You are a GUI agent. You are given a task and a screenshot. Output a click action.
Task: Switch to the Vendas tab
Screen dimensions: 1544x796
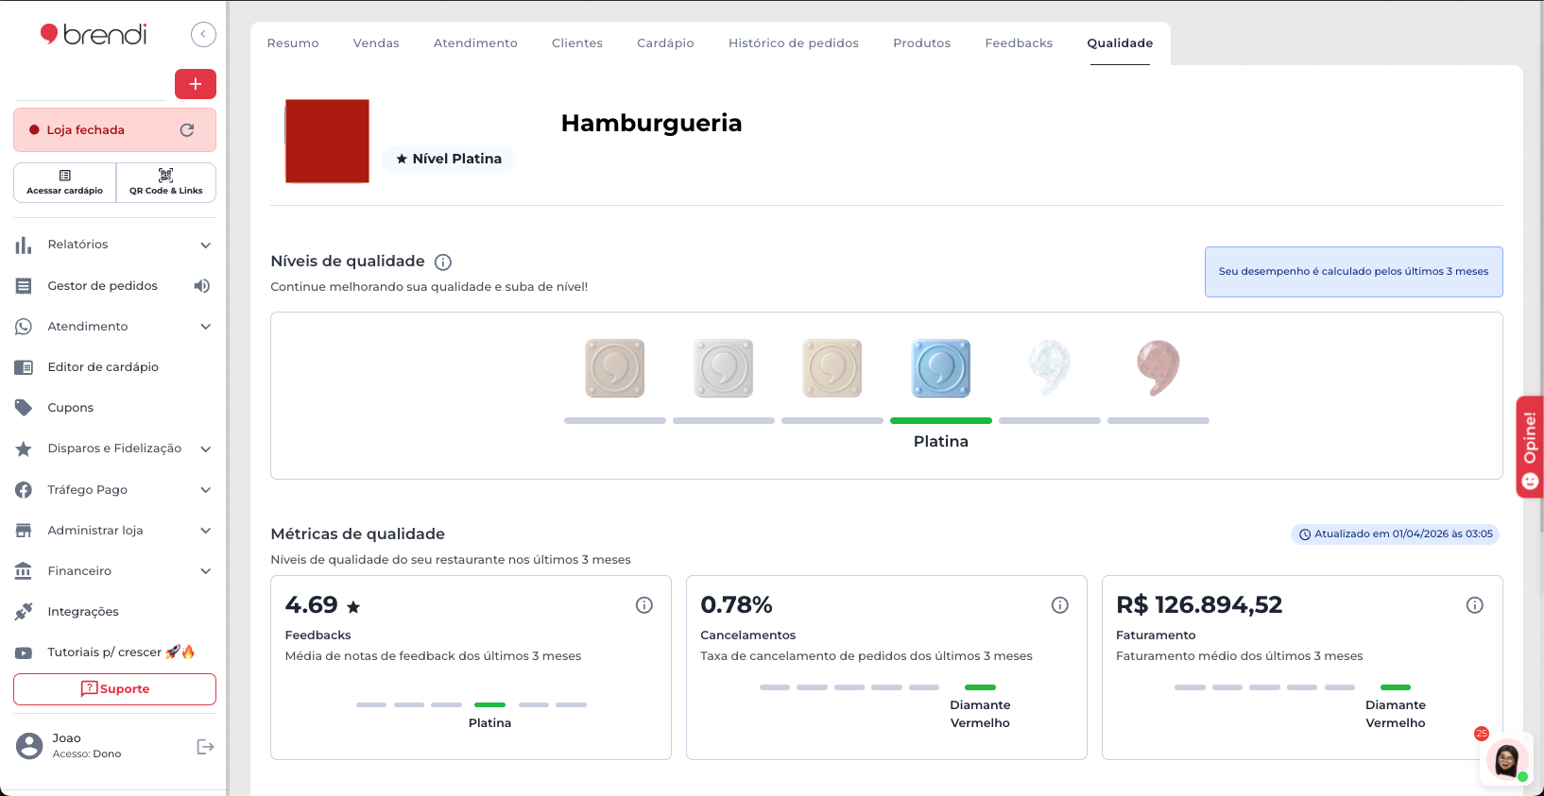click(x=376, y=43)
